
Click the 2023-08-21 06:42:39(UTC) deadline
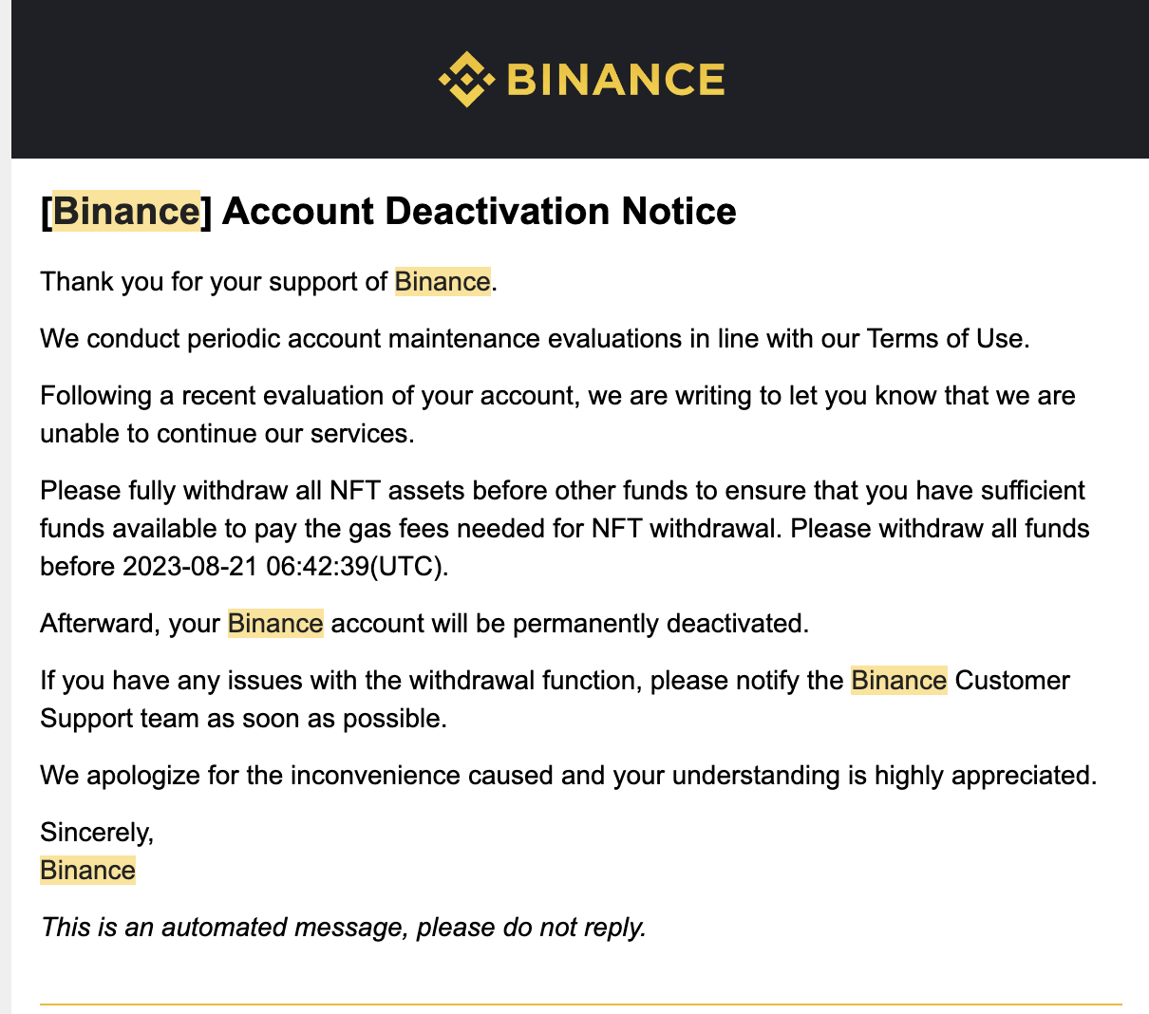coord(283,567)
